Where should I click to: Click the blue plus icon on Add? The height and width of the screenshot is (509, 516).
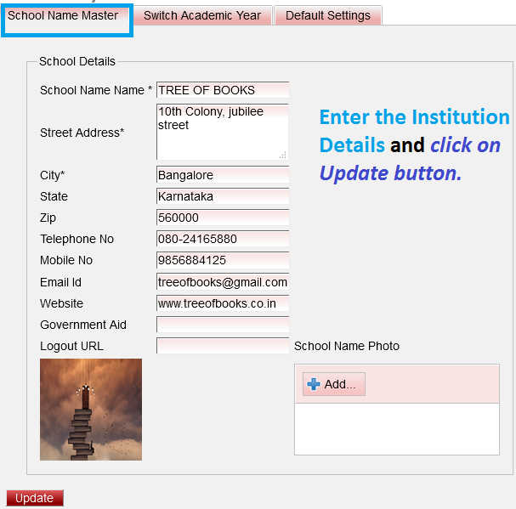coord(314,384)
